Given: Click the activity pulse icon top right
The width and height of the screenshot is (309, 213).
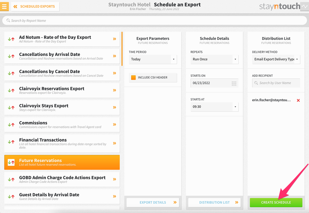Looking at the screenshot, I should 305,6.
